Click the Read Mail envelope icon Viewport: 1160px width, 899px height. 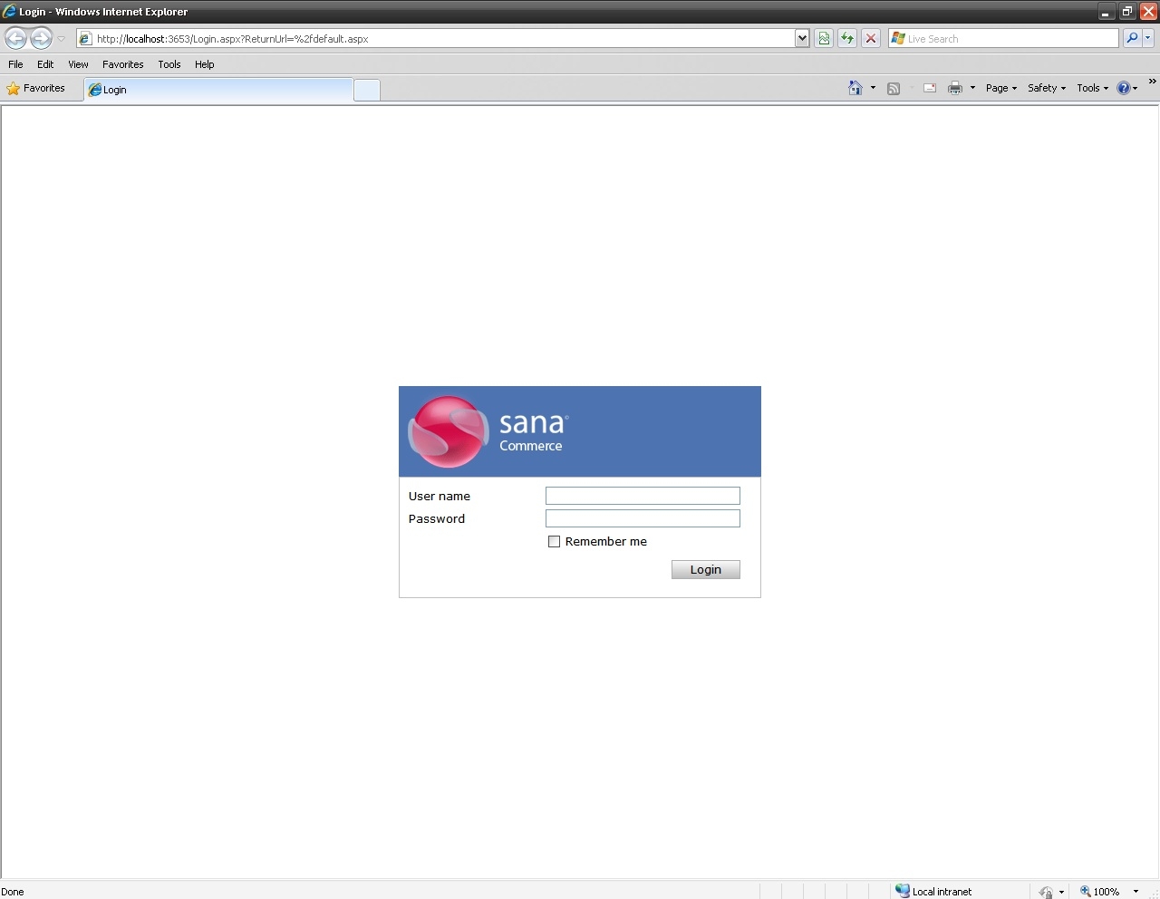coord(930,88)
